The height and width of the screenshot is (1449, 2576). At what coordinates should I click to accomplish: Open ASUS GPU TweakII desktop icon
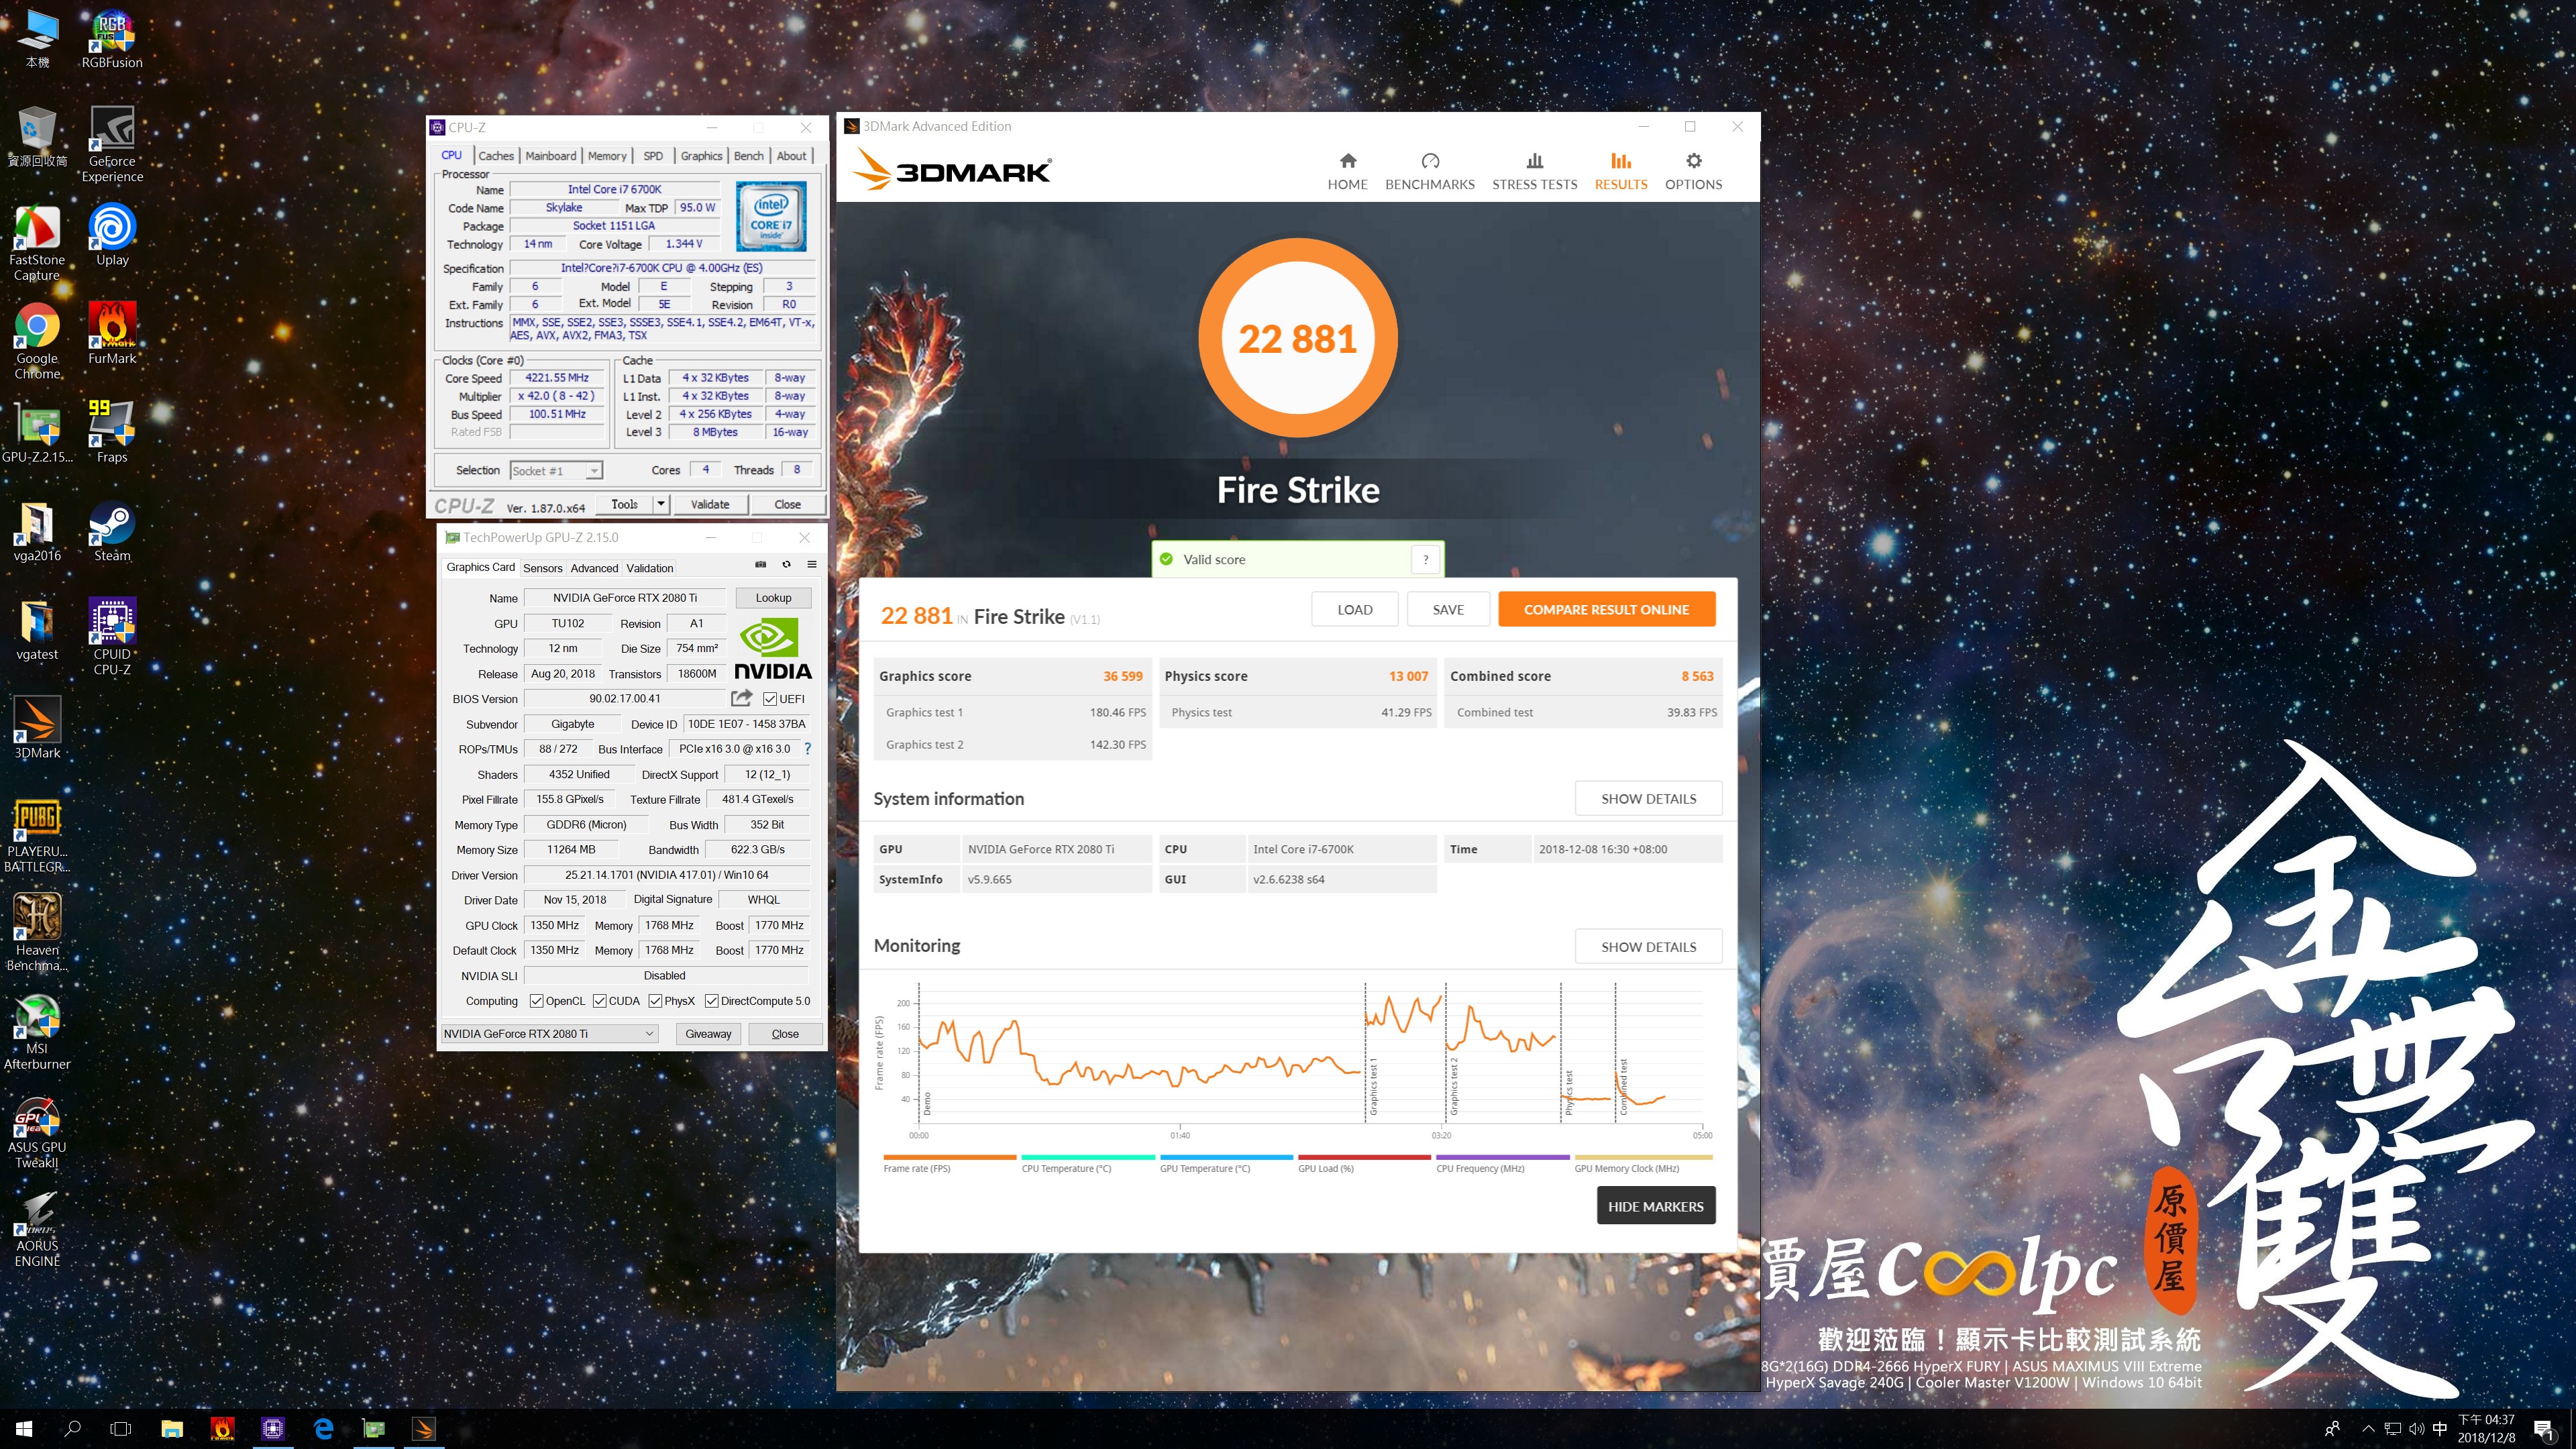coord(37,1131)
